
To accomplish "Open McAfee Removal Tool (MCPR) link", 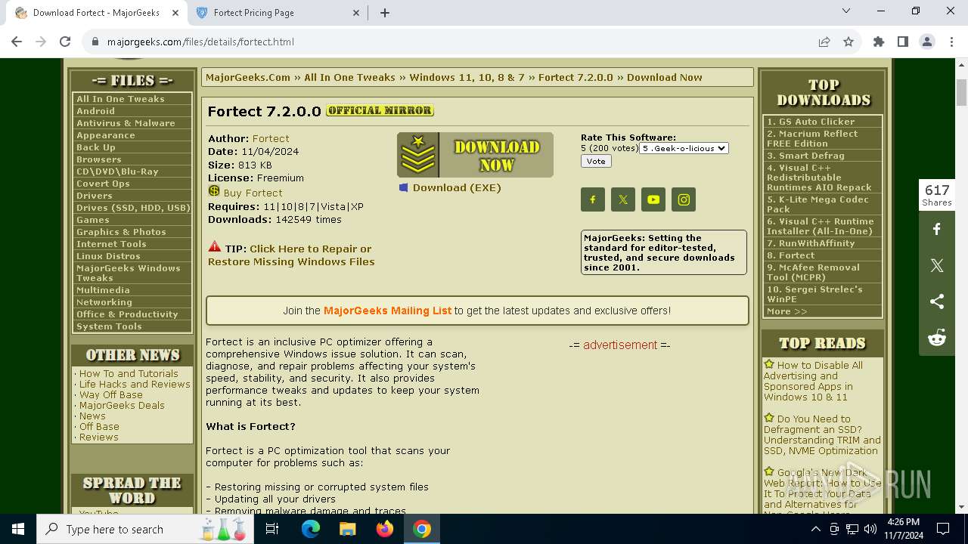I will pyautogui.click(x=813, y=272).
